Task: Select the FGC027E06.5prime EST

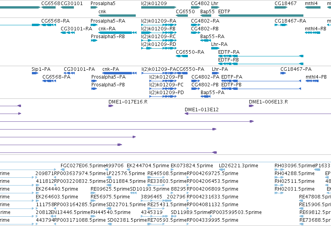Action: 63,170
